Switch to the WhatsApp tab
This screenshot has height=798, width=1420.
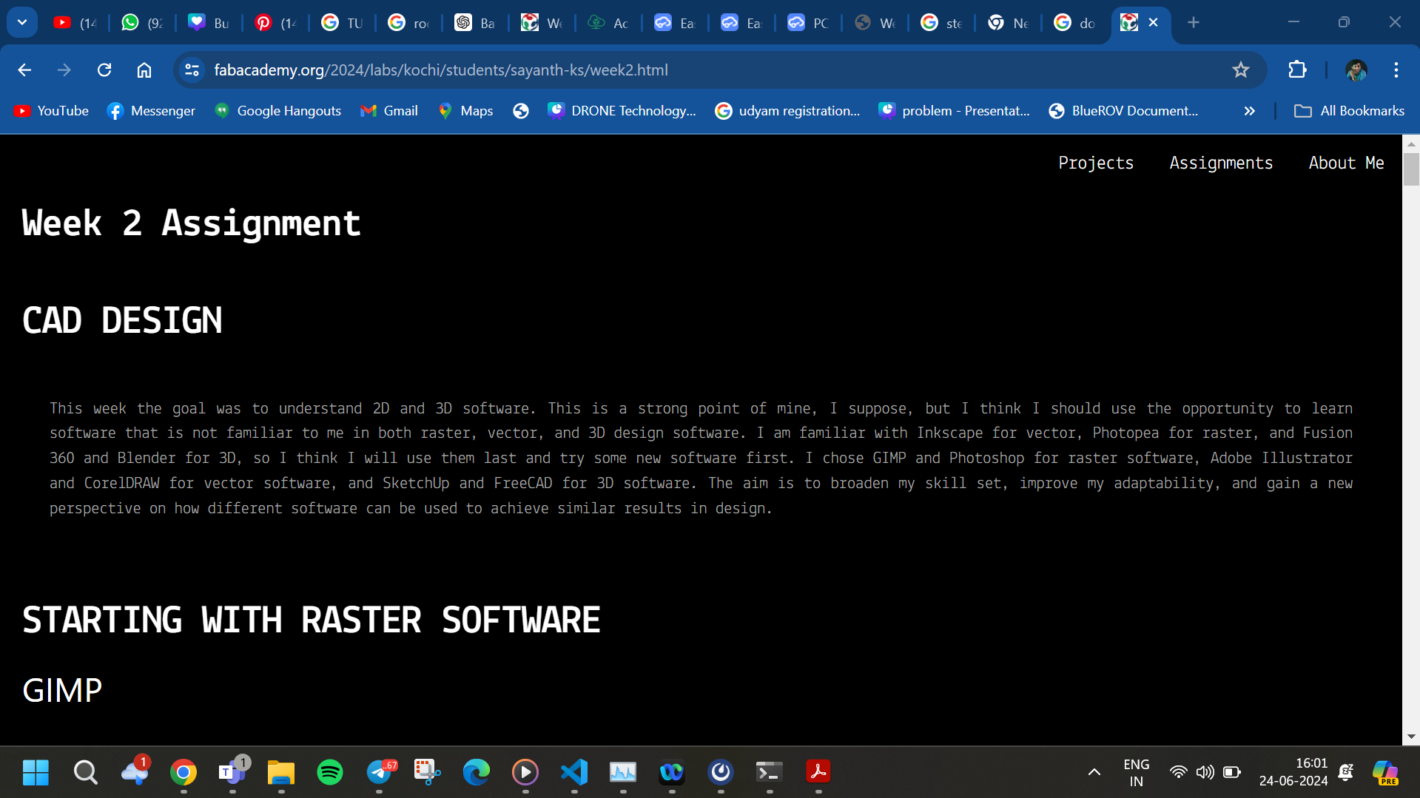[142, 23]
